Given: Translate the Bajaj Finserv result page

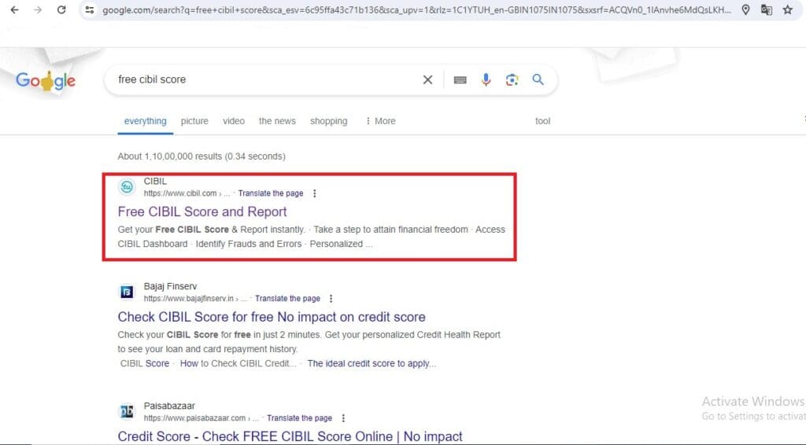Looking at the screenshot, I should (x=287, y=299).
